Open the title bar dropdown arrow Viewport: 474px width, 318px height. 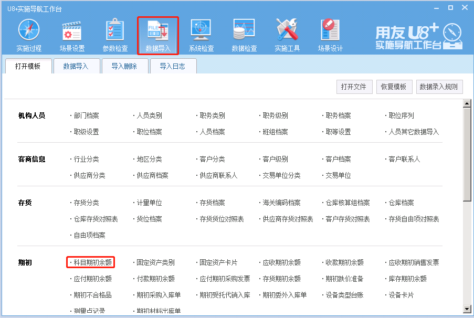click(437, 8)
